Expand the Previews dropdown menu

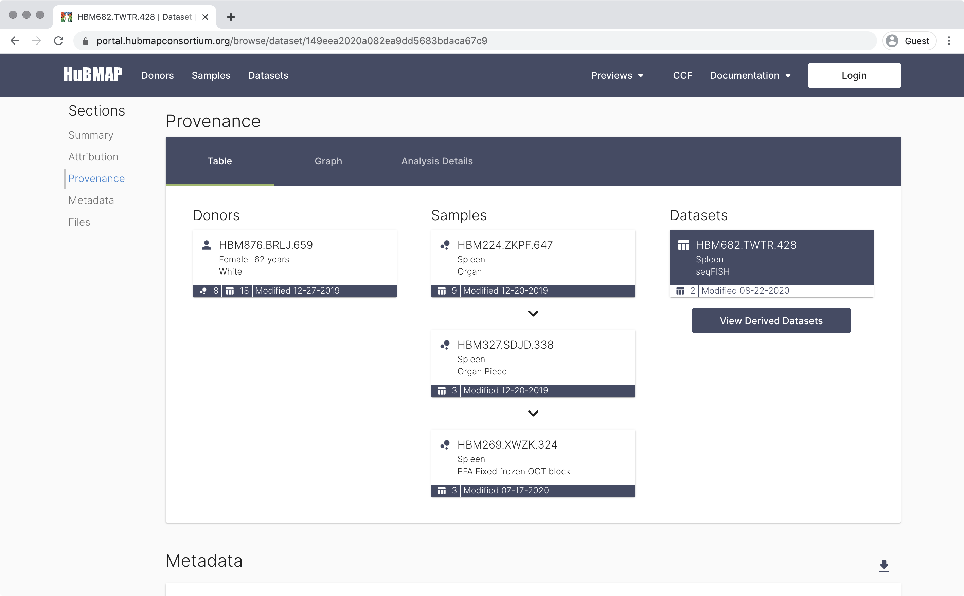click(617, 75)
